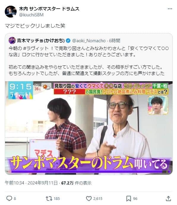
Task: Like the post with heart icon
Action: (x=89, y=198)
